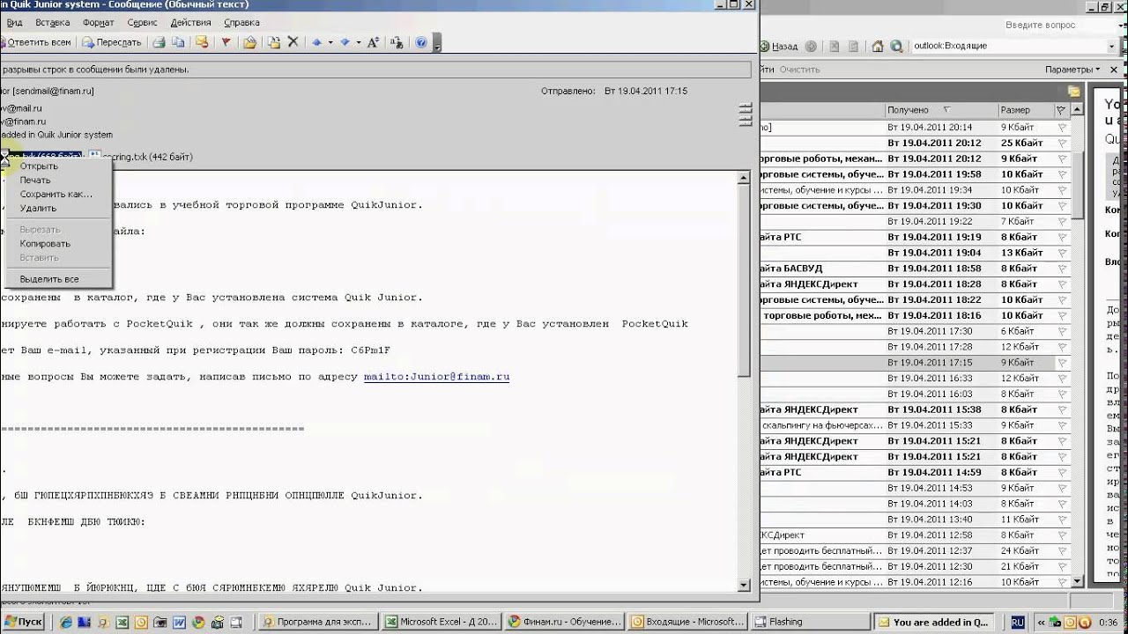This screenshot has height=634, width=1128.
Task: Click the Переслать button
Action: 111,42
